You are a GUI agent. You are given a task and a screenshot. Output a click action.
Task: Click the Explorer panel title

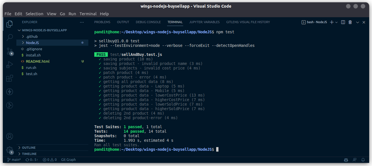pos(30,22)
